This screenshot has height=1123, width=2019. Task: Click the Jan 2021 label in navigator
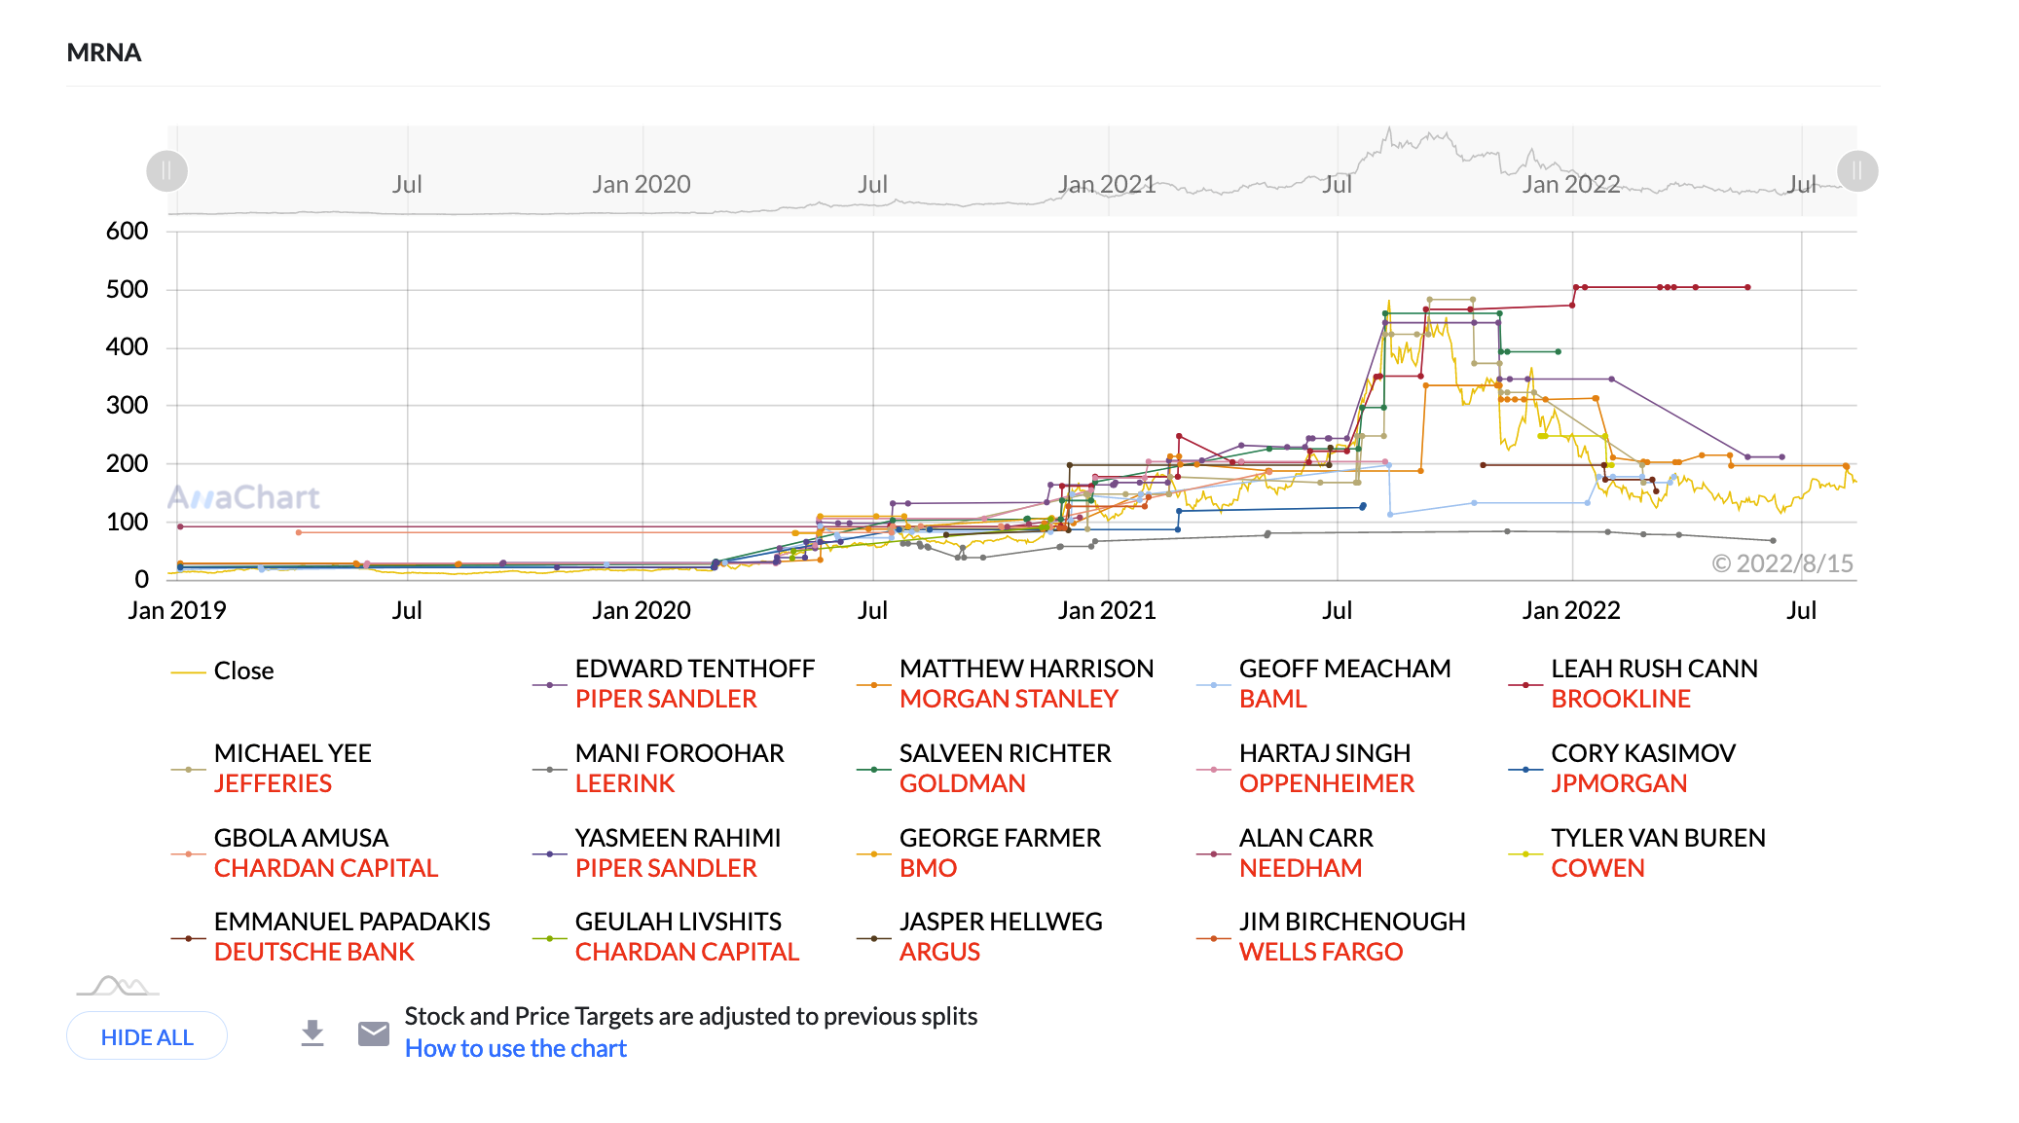point(1107,184)
